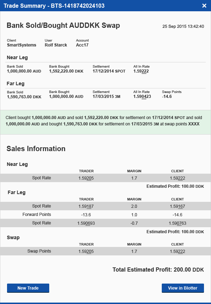Screen dimensions: 211x304
Task: Select the Sales Information section heading
Action: tap(36, 149)
